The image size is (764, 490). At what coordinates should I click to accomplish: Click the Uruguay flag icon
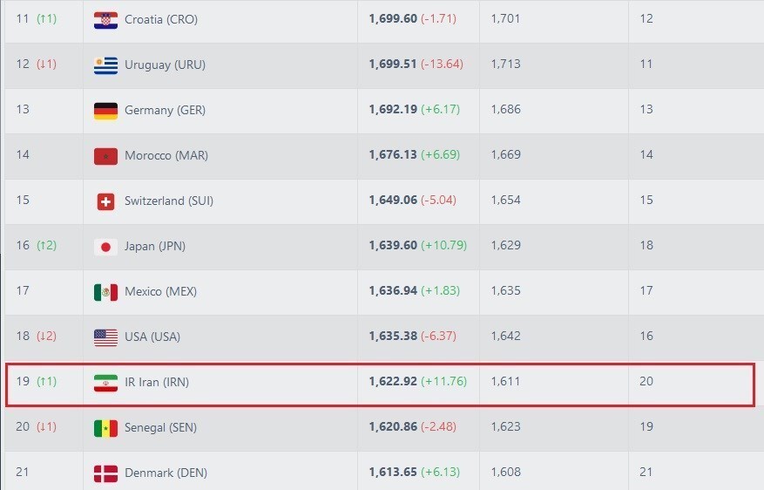105,65
